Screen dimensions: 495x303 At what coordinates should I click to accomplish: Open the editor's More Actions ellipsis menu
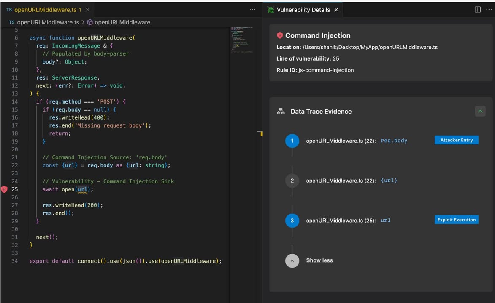pos(252,9)
